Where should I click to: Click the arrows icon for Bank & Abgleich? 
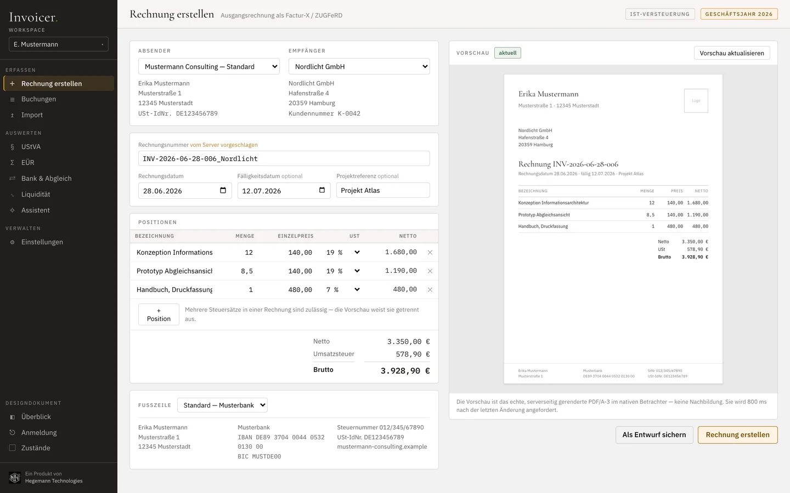click(12, 179)
